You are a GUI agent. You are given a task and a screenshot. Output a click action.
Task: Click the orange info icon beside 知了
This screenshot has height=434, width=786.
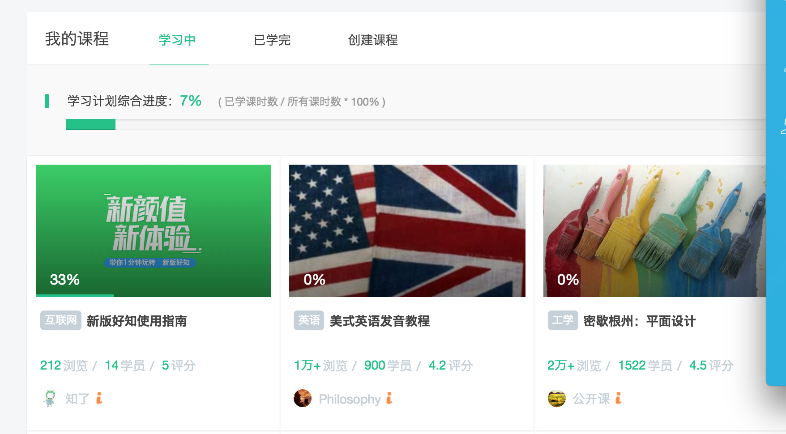coord(99,398)
